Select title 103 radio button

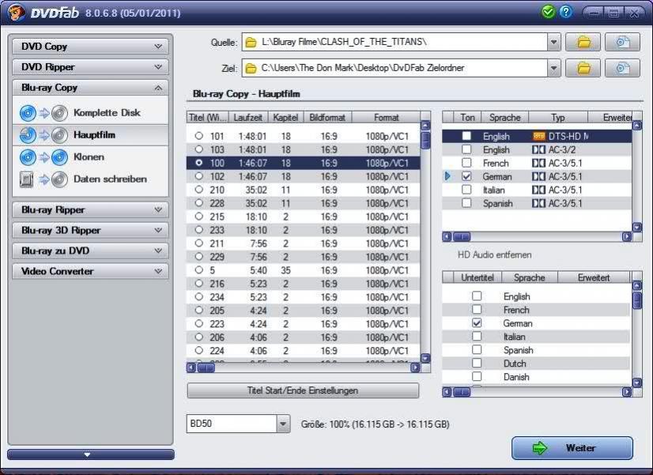(199, 149)
